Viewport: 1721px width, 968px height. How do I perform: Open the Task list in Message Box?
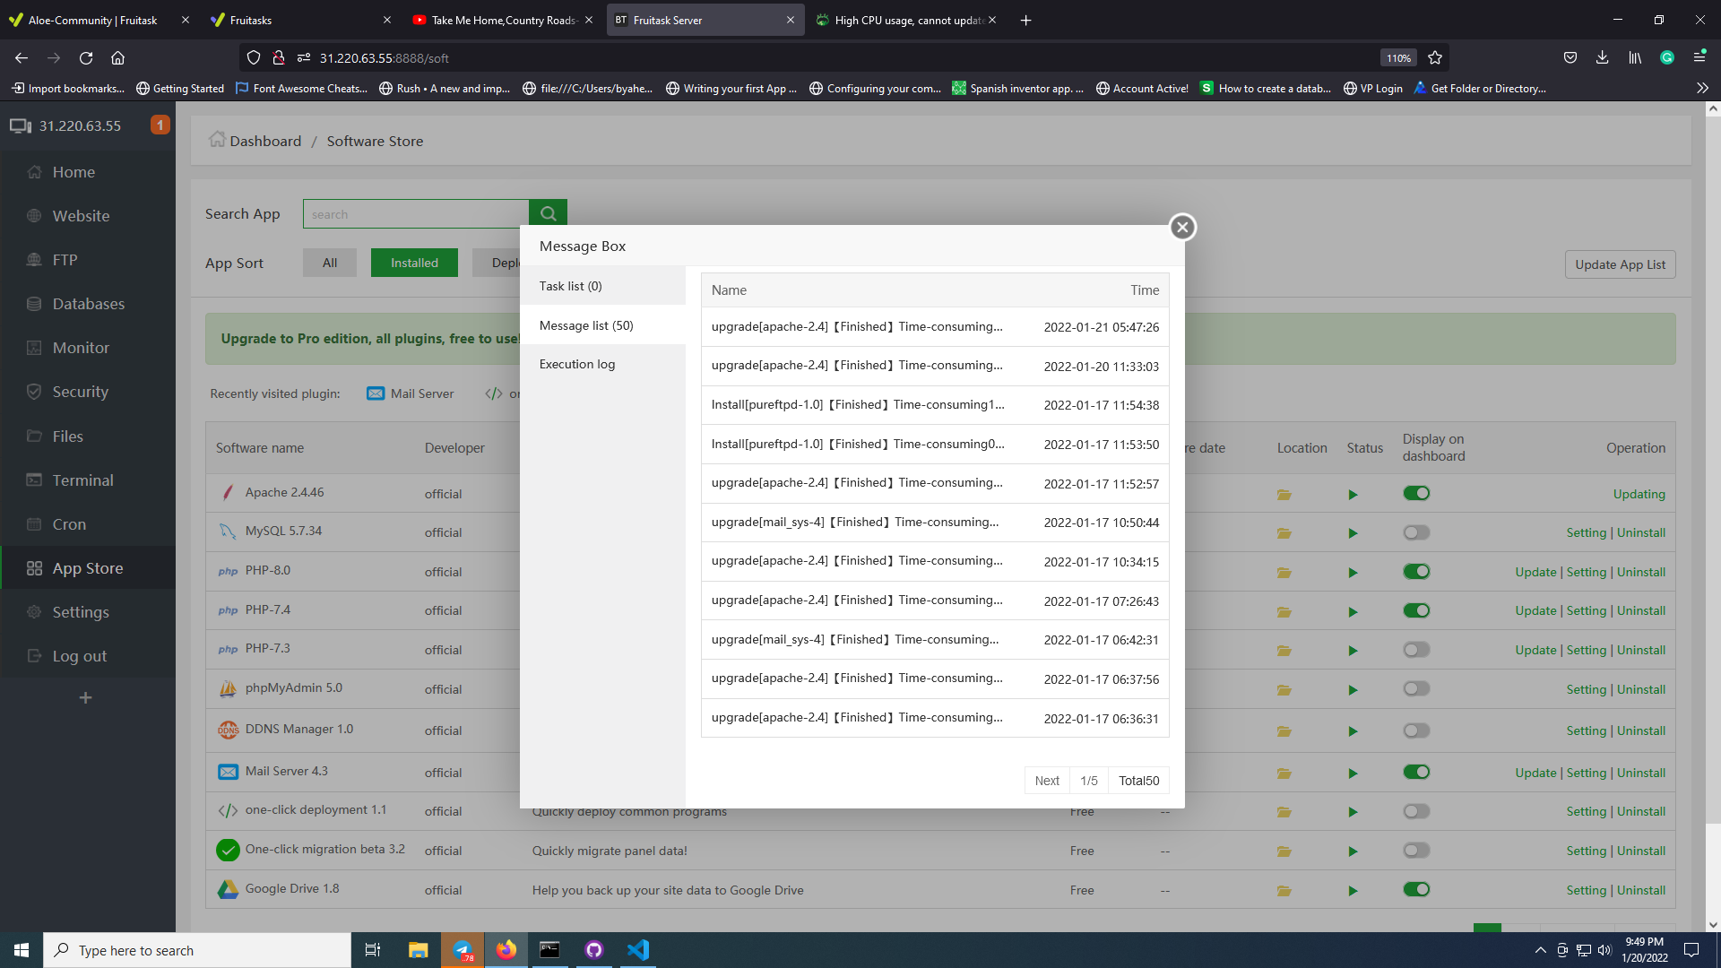click(x=570, y=285)
